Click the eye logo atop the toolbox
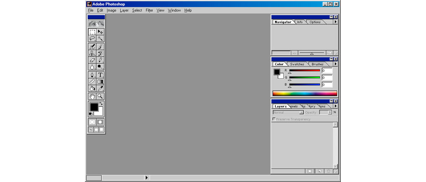The image size is (426, 182). point(96,24)
